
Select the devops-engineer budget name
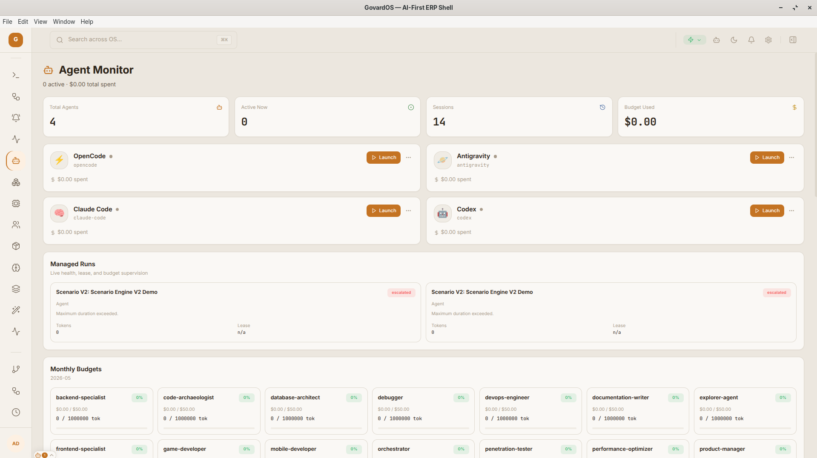coord(507,398)
